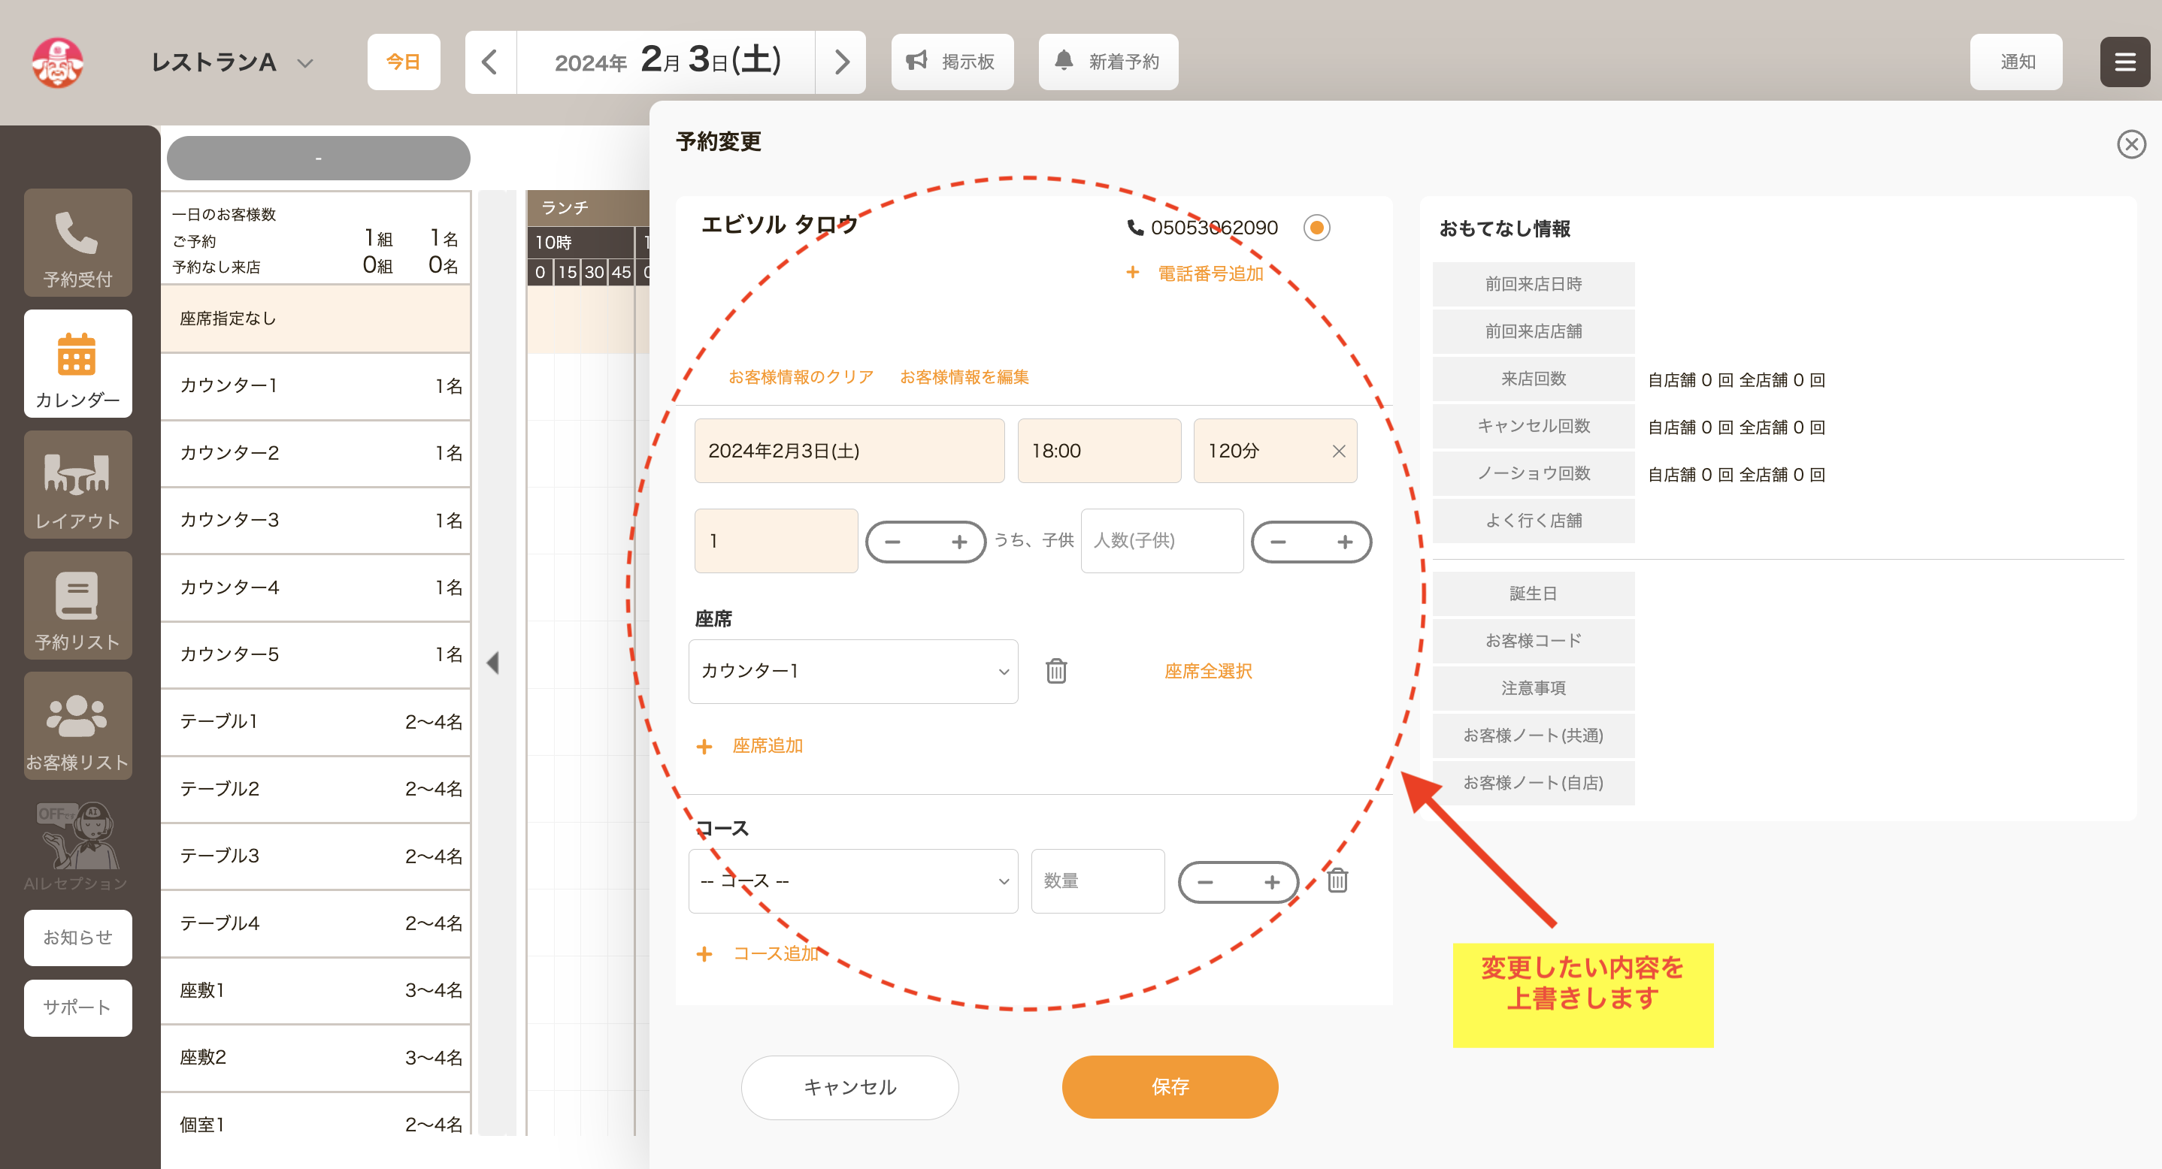The image size is (2162, 1169).
Task: Open the AIレセプション icon
Action: [77, 846]
